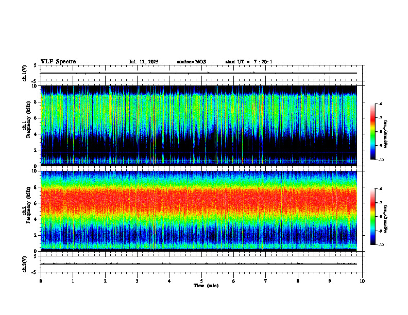Click time axis tick label "10"
408x315 pixels.
point(362,281)
